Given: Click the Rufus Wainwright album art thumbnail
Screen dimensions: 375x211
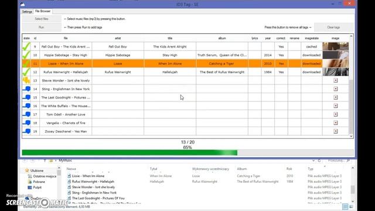Looking at the screenshot, I should [x=336, y=72].
